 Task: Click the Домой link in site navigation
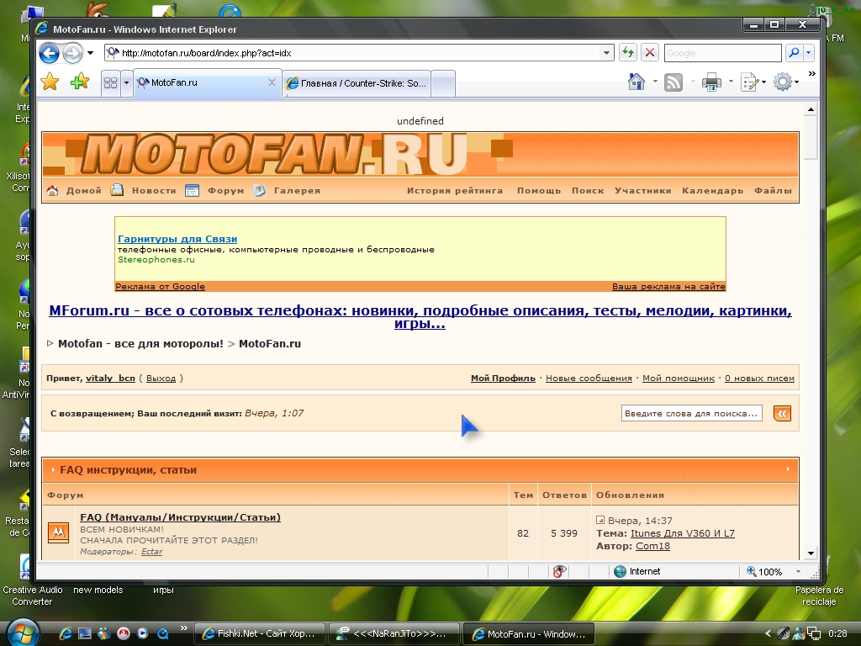(84, 191)
